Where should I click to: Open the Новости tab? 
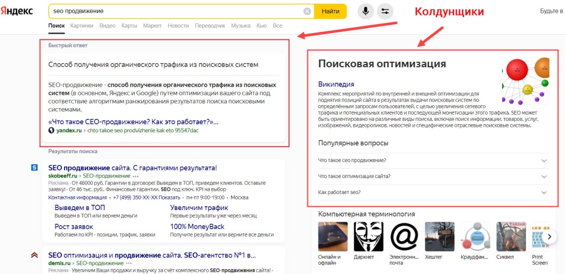tap(178, 26)
